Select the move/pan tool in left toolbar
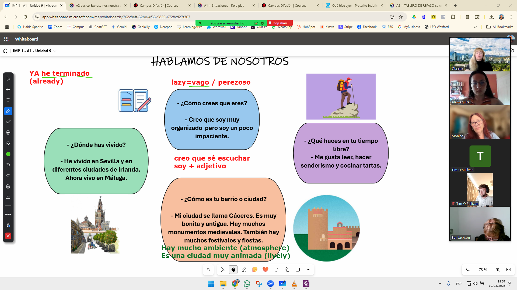This screenshot has width=517, height=290. point(8,89)
